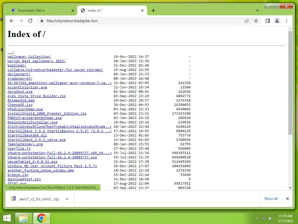
Task: Open the parent directory ../ link
Action: 11,52
